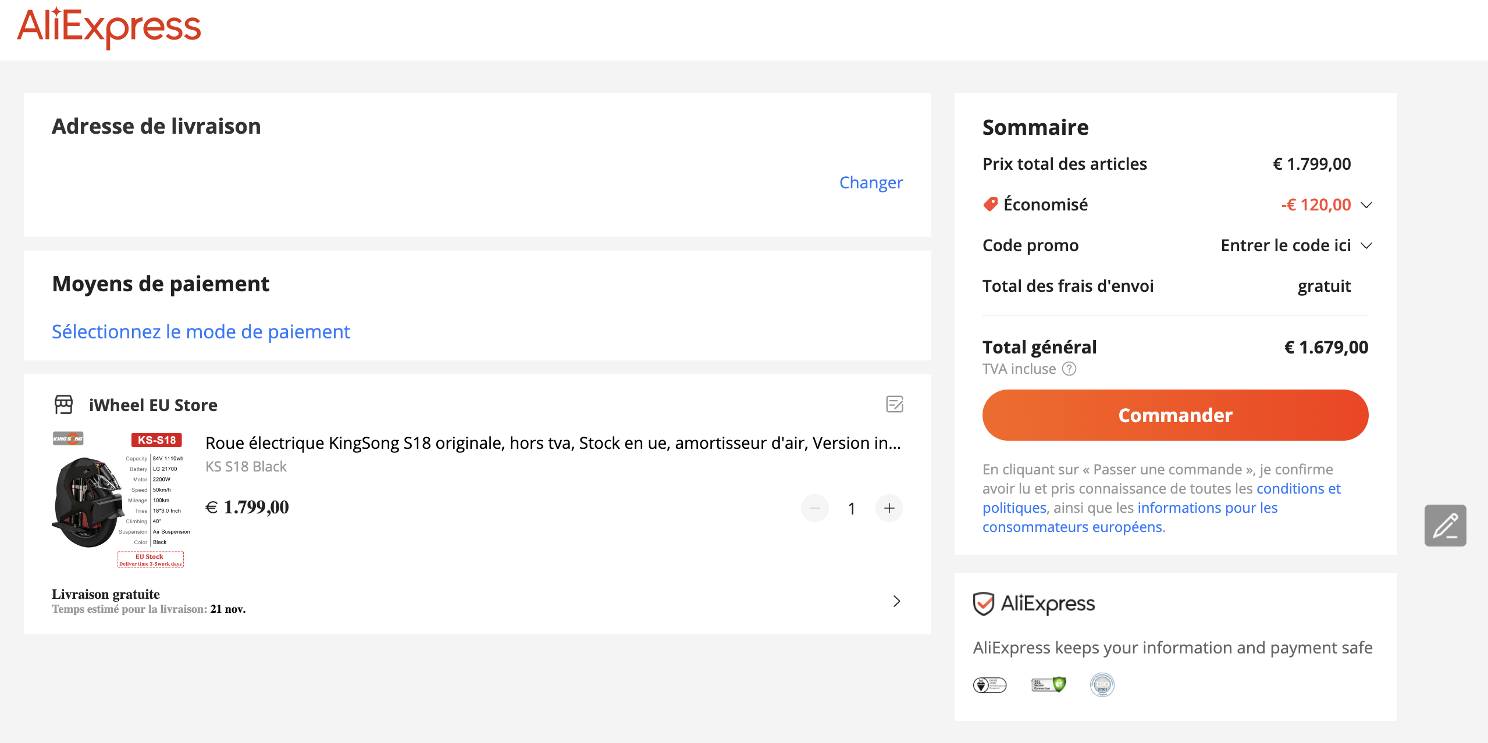The width and height of the screenshot is (1488, 743).
Task: Open shipping options via Livraison gratuite arrow
Action: (x=896, y=601)
